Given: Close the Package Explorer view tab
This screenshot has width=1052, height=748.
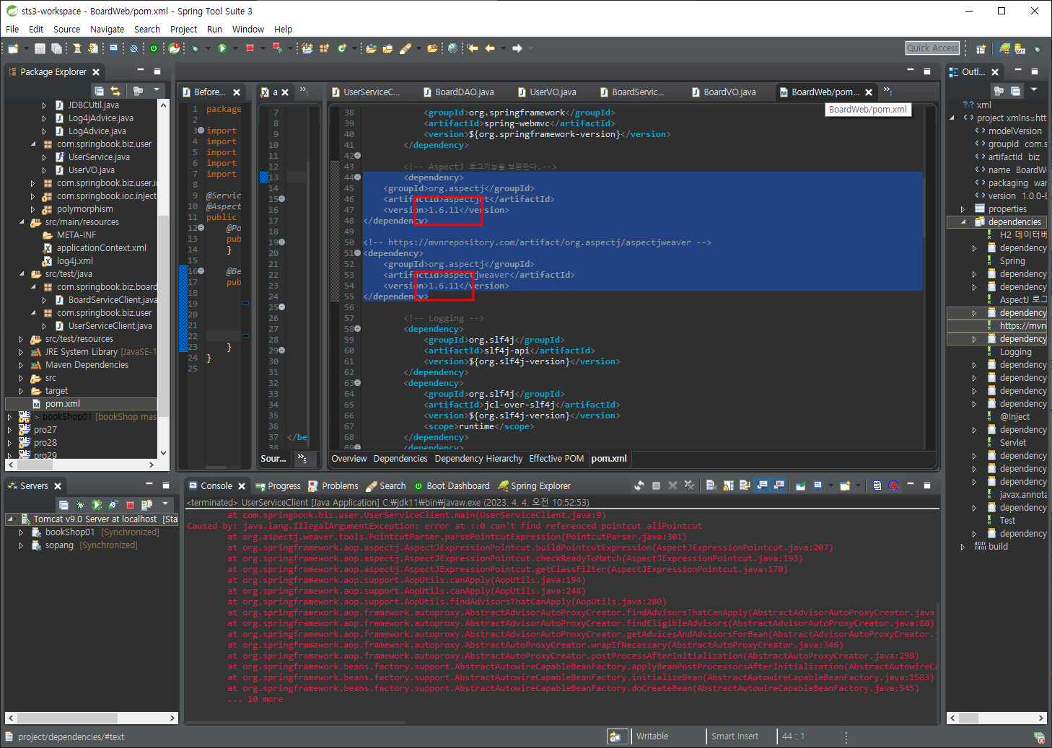Looking at the screenshot, I should click(x=96, y=72).
